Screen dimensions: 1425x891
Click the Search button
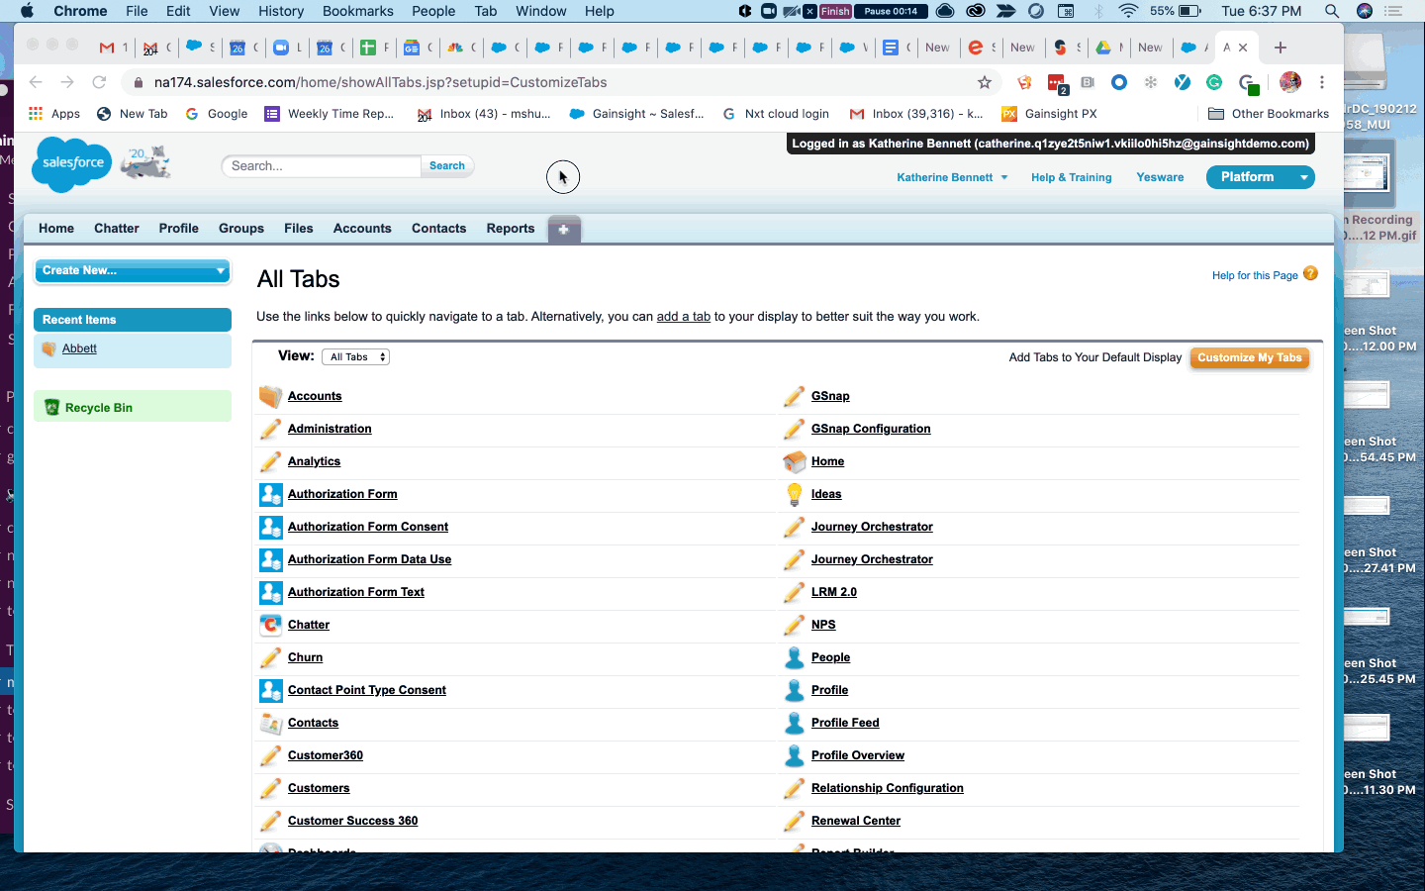point(447,166)
